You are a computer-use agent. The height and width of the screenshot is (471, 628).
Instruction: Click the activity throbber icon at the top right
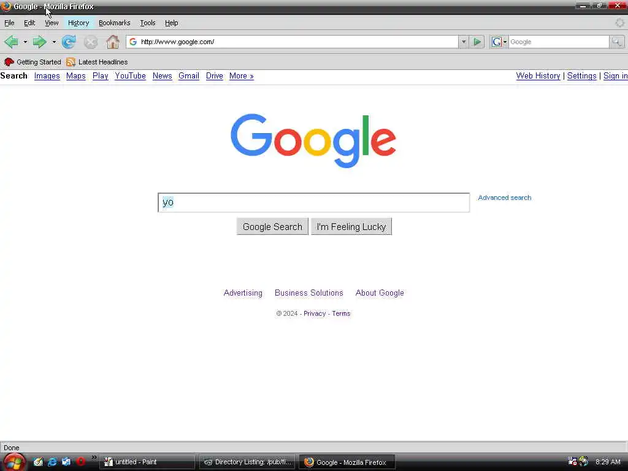click(619, 23)
